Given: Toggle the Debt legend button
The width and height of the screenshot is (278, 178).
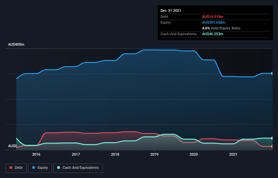Looking at the screenshot, I should pyautogui.click(x=16, y=168).
